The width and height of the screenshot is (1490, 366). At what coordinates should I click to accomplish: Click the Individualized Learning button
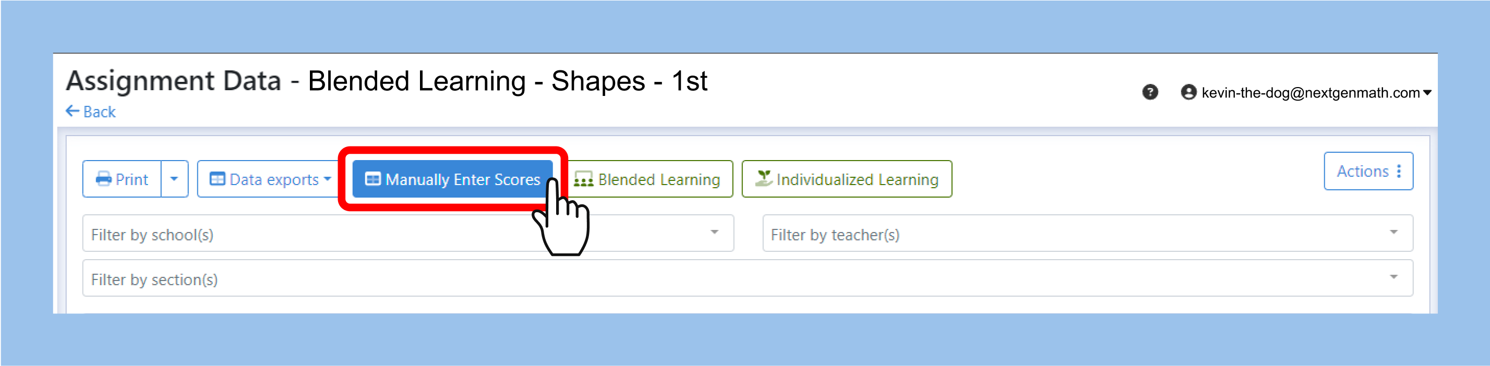click(847, 179)
